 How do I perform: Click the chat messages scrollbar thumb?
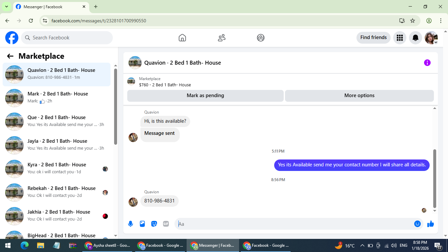(435, 178)
